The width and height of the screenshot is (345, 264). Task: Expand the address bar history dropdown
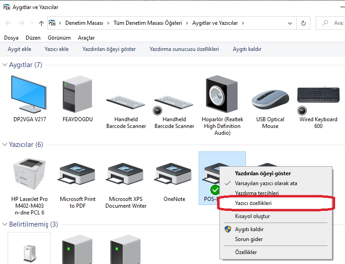[x=290, y=23]
